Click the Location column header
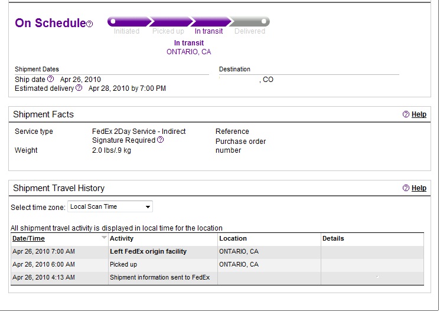 point(233,239)
